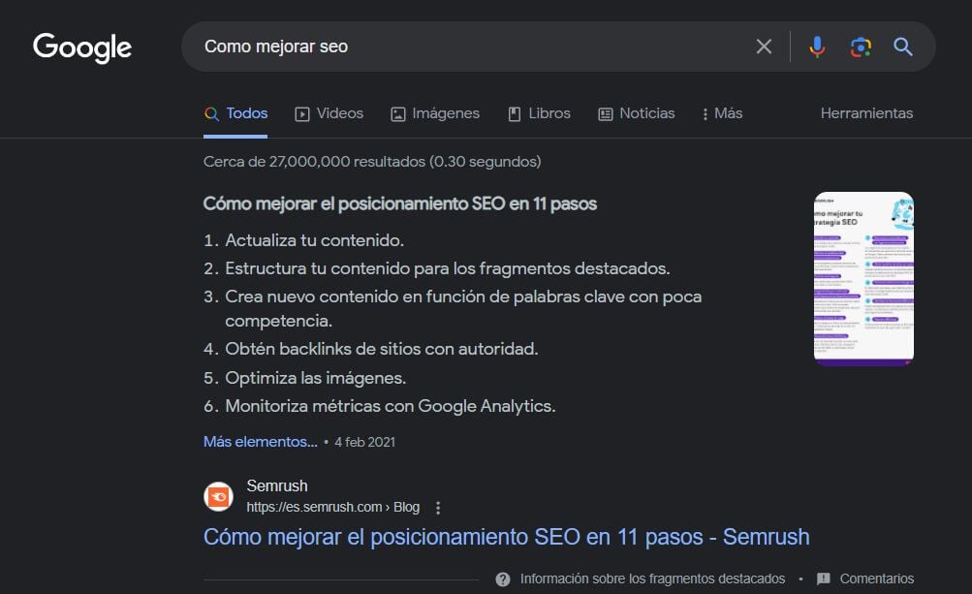Select the Todos tab

[x=235, y=113]
